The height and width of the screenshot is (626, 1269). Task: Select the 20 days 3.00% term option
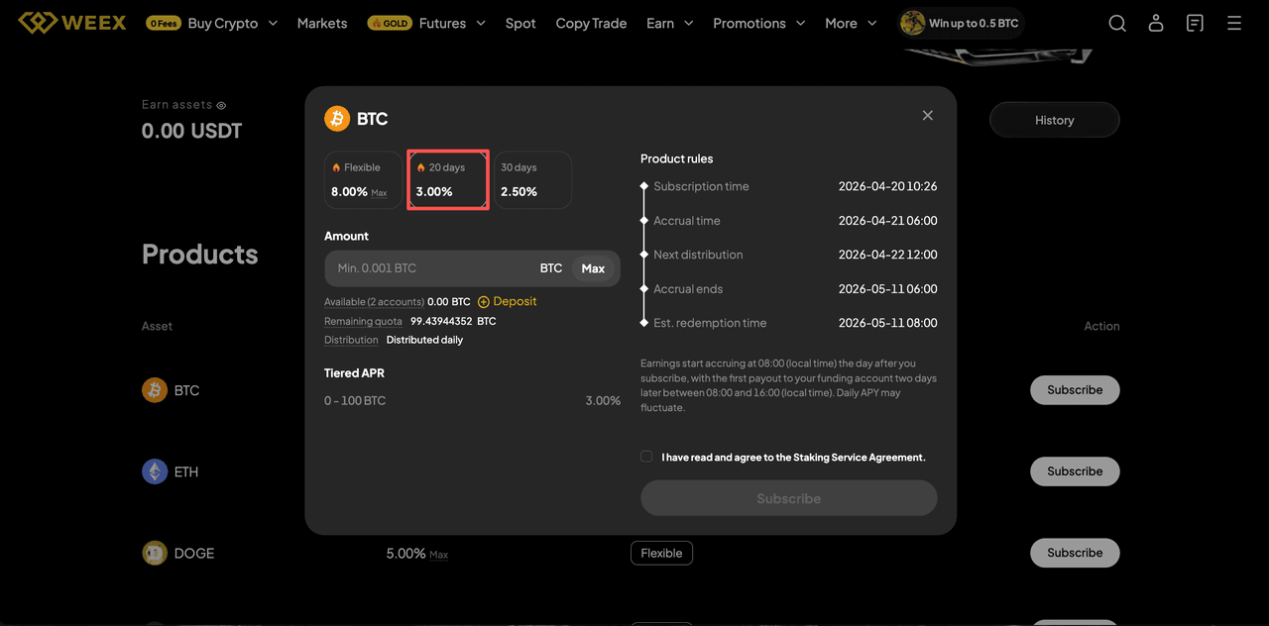[448, 179]
